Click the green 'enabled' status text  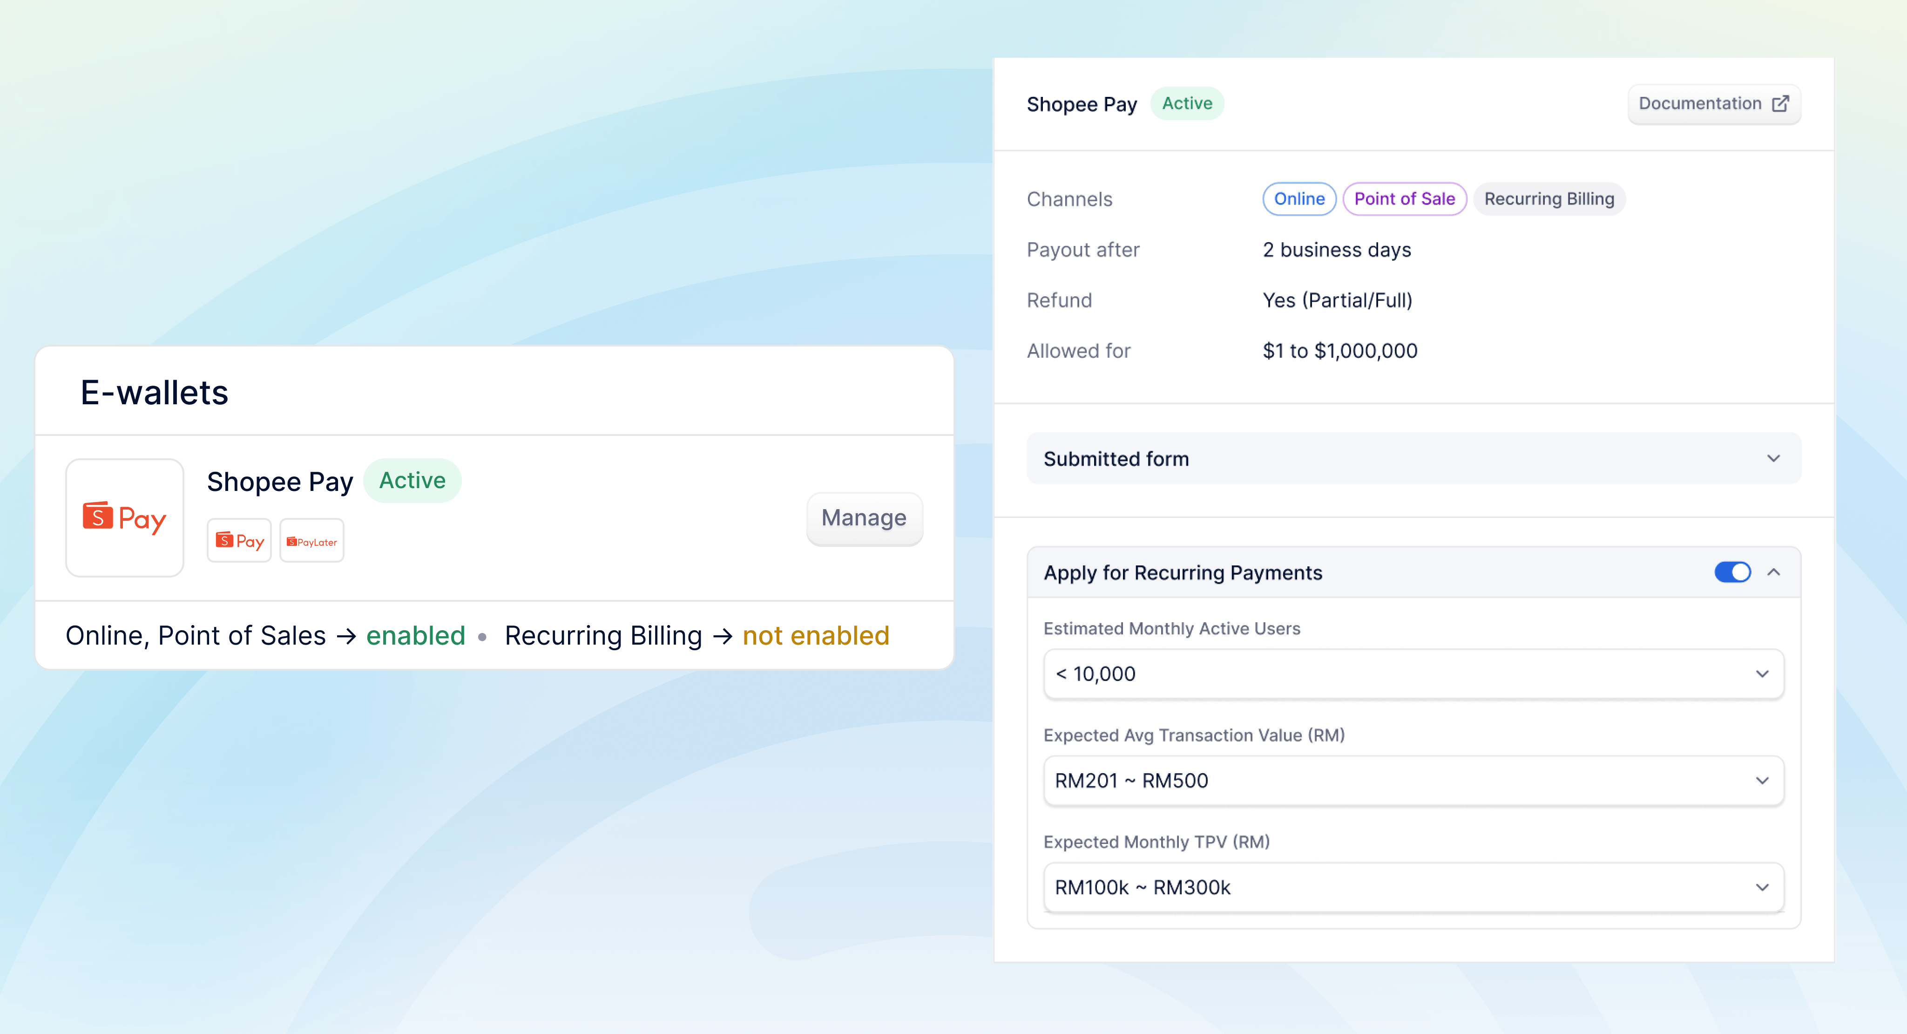[x=415, y=635]
